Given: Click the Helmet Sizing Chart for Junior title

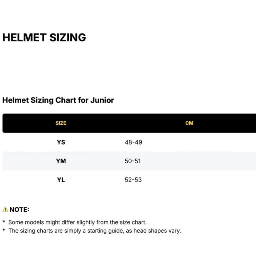Looking at the screenshot, I should [x=58, y=100].
